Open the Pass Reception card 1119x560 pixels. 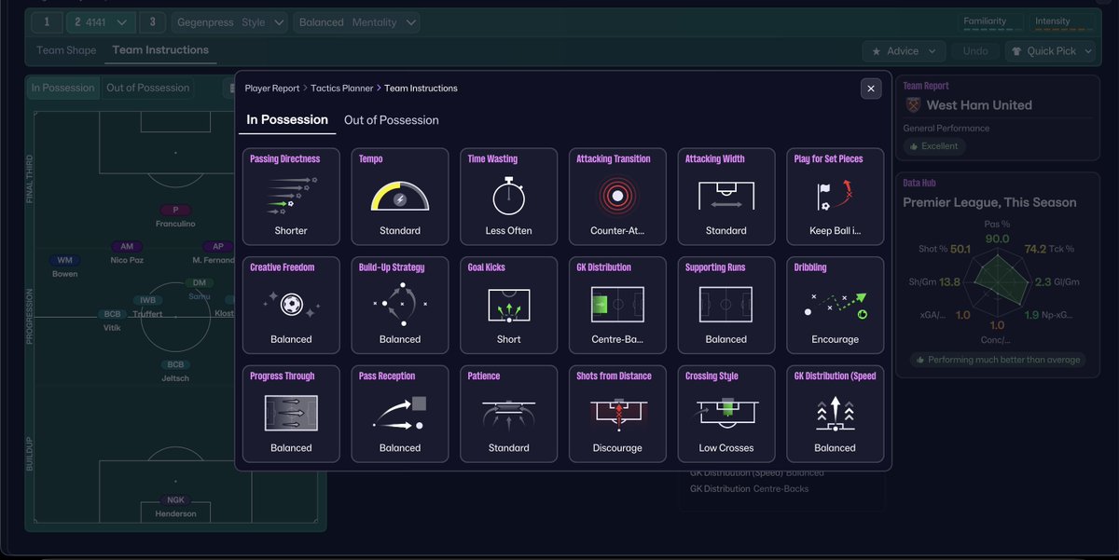pyautogui.click(x=400, y=414)
